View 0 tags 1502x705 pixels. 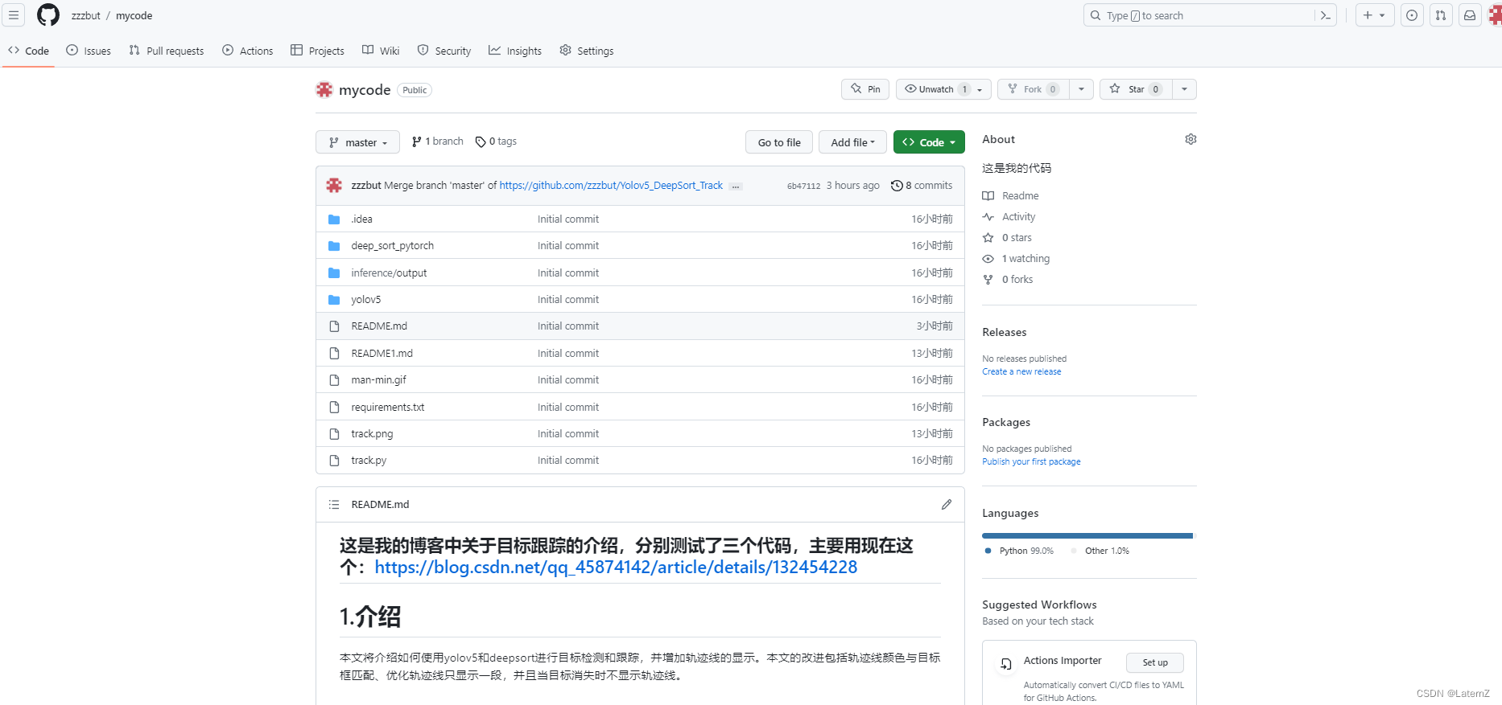point(496,141)
